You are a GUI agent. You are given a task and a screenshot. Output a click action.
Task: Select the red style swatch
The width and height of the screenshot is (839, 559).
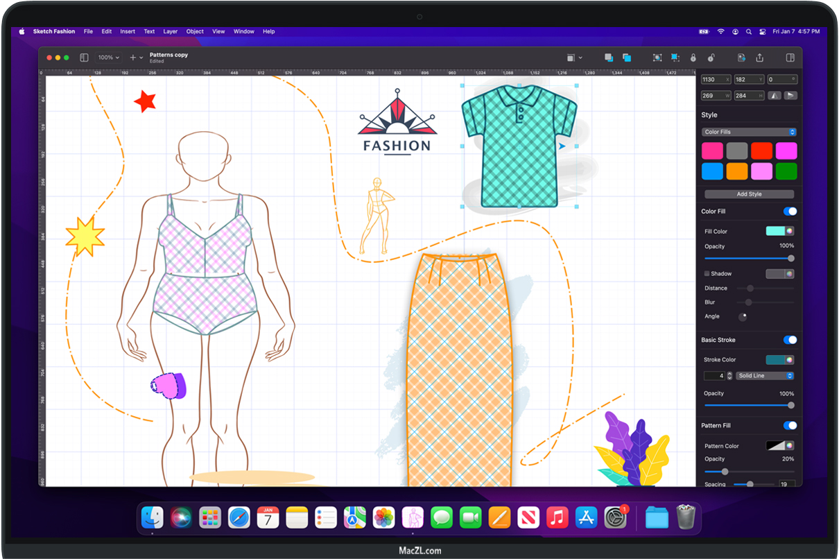coord(761,150)
